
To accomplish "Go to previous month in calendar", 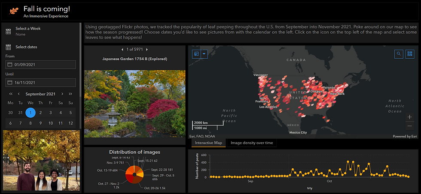I will tap(19, 94).
